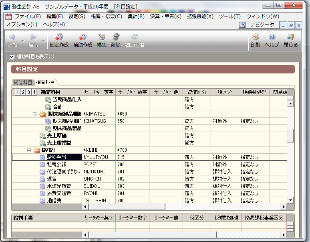Click the 削除 delete toolbar icon
This screenshot has width=310, height=242.
[x=116, y=37]
